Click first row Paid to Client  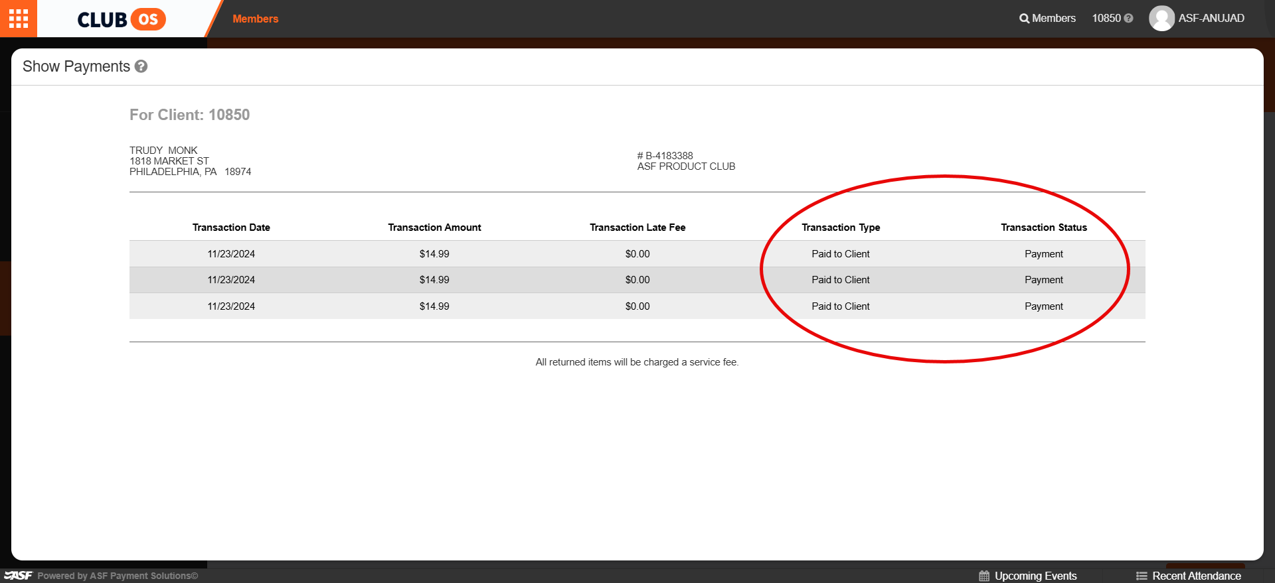pyautogui.click(x=841, y=254)
